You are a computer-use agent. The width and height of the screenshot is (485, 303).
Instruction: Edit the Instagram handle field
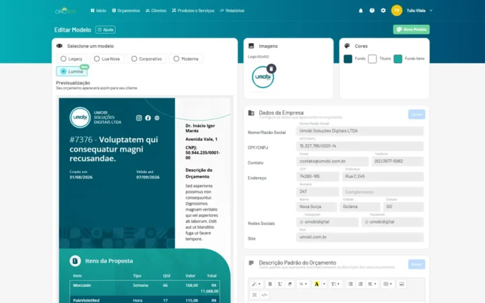point(327,222)
